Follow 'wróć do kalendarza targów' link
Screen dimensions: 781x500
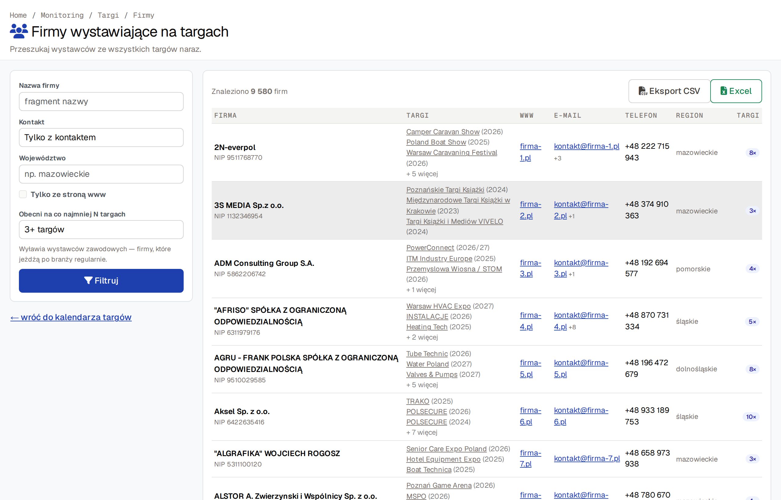click(71, 317)
